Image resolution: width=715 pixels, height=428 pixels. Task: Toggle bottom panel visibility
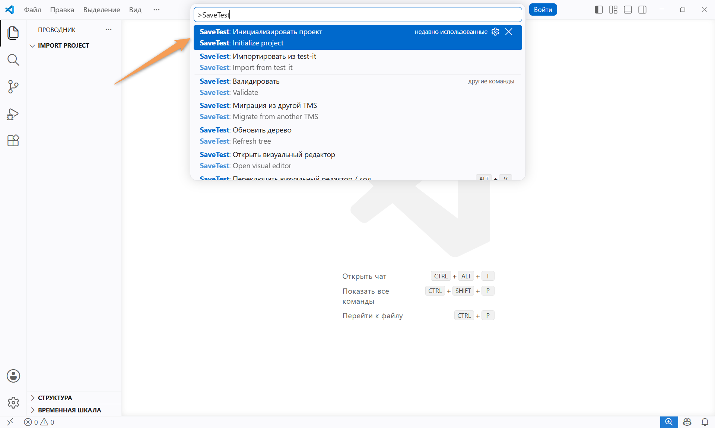click(628, 10)
